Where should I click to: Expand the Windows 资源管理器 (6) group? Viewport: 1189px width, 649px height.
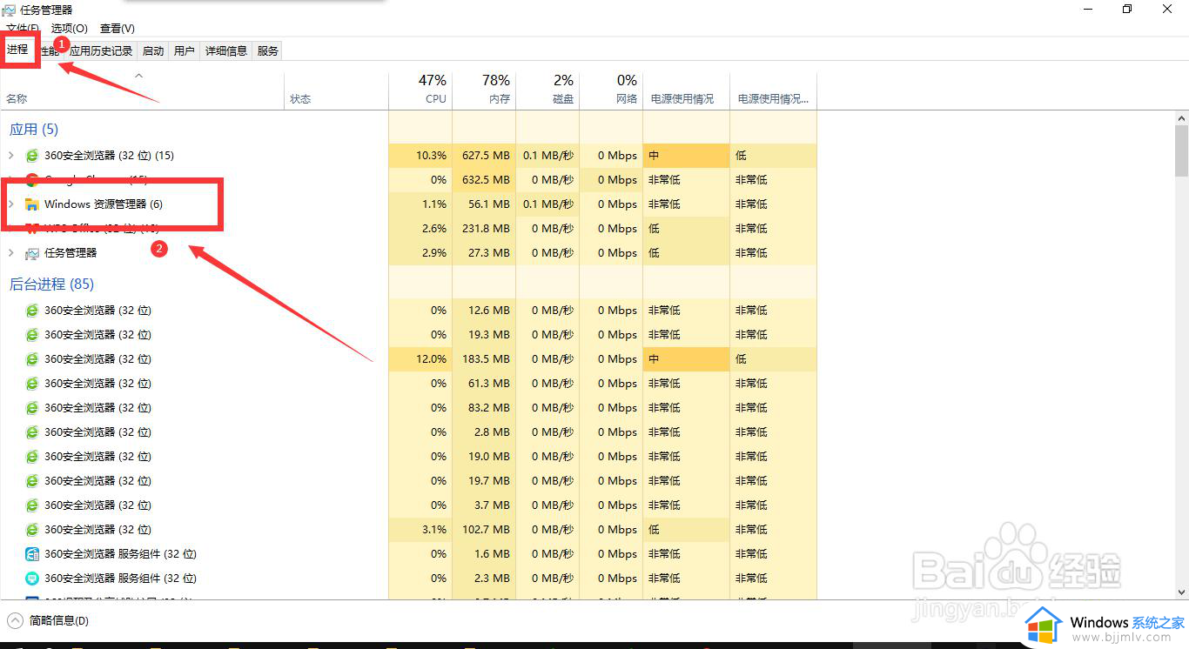tap(11, 204)
